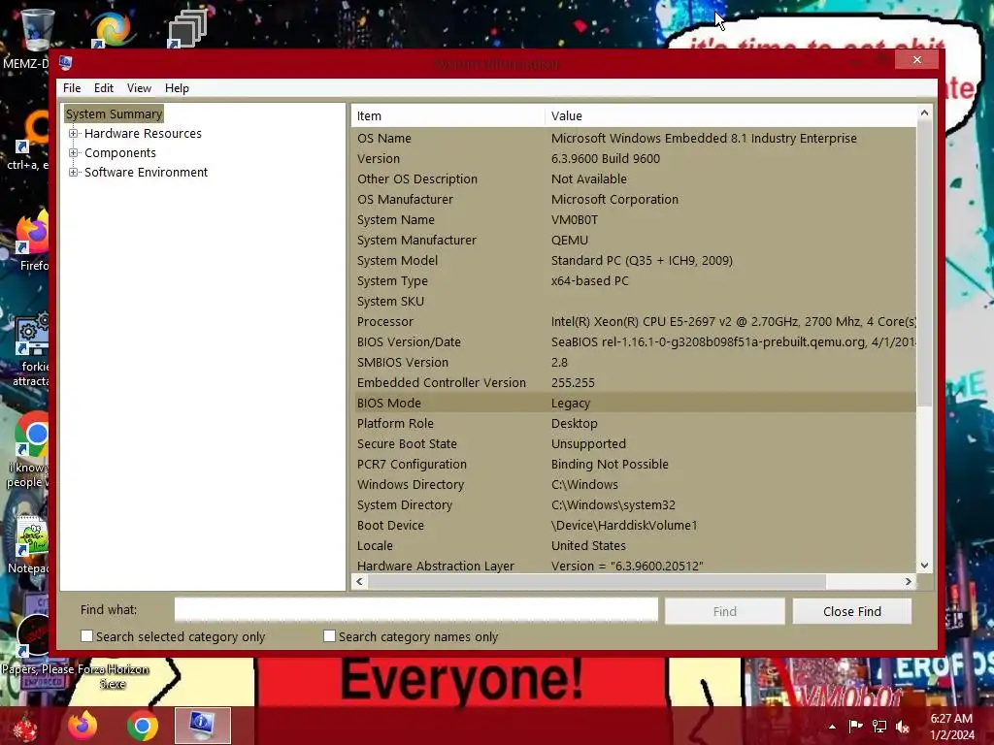Click the value VM0B0T
994x745 pixels.
click(575, 220)
